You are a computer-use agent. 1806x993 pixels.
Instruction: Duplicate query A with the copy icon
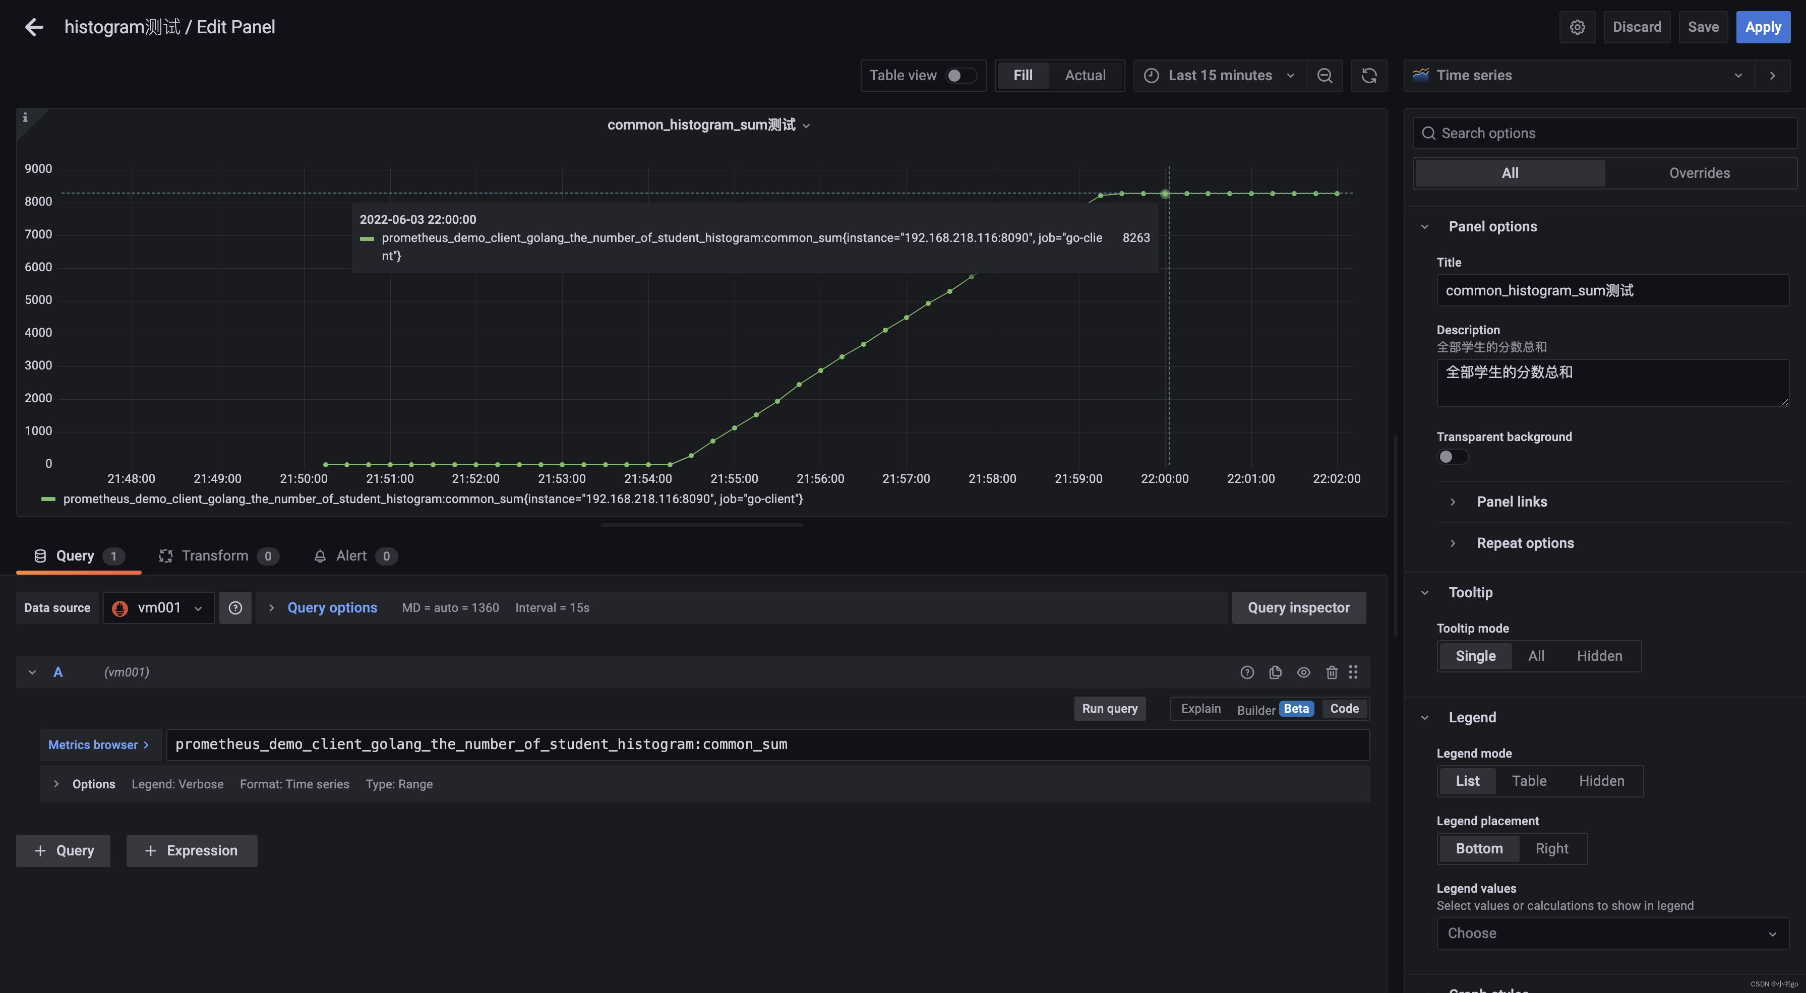click(x=1275, y=672)
